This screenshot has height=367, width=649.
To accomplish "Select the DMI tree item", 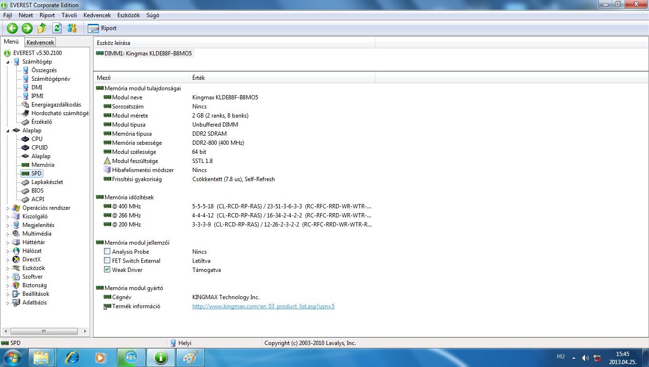I will click(x=37, y=87).
